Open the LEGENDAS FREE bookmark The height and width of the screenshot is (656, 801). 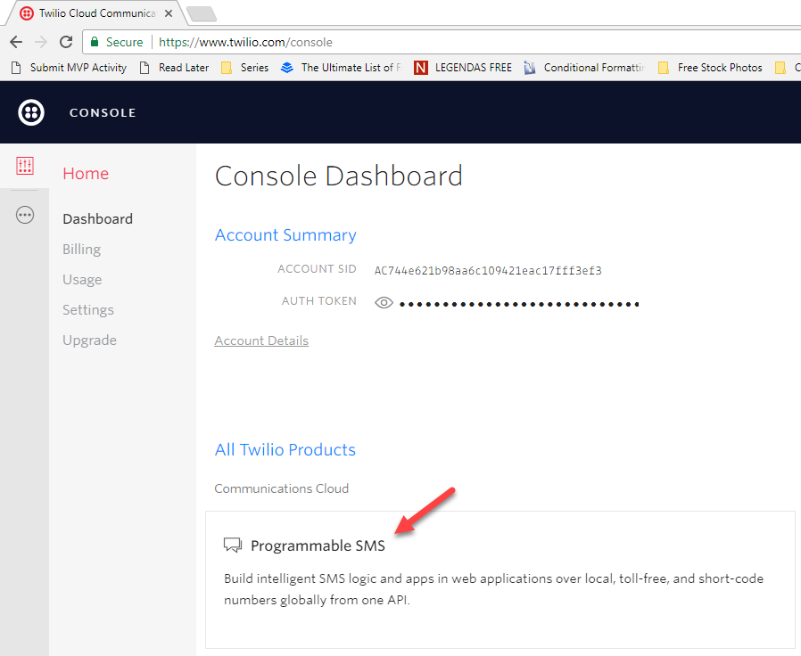[x=463, y=68]
